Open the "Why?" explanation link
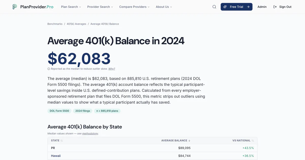The height and width of the screenshot is (160, 305). [x=112, y=69]
